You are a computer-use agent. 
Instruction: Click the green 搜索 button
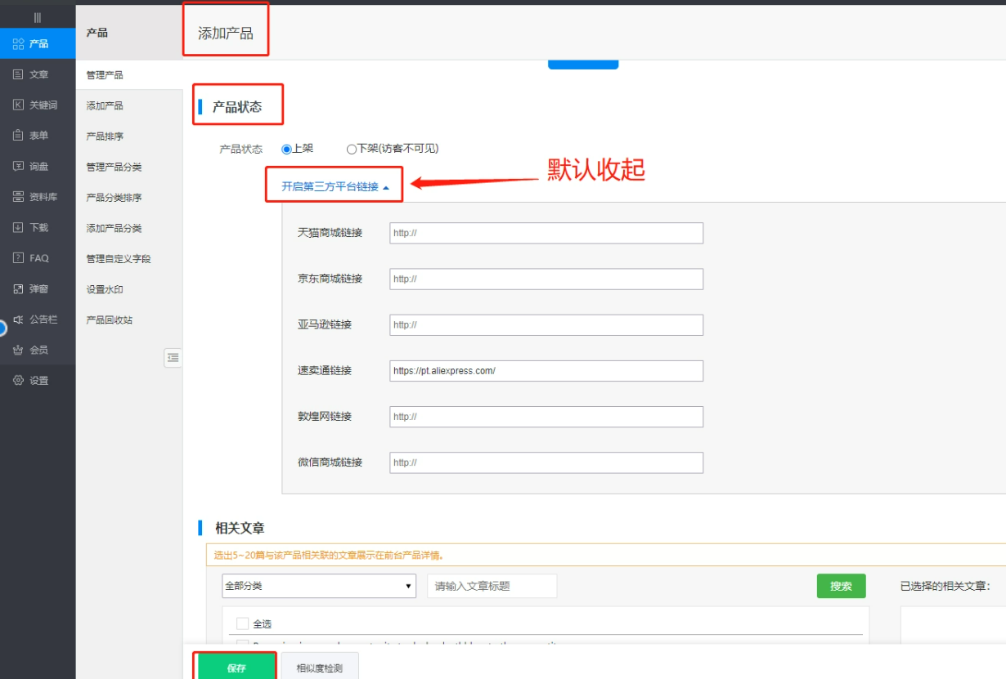[841, 586]
